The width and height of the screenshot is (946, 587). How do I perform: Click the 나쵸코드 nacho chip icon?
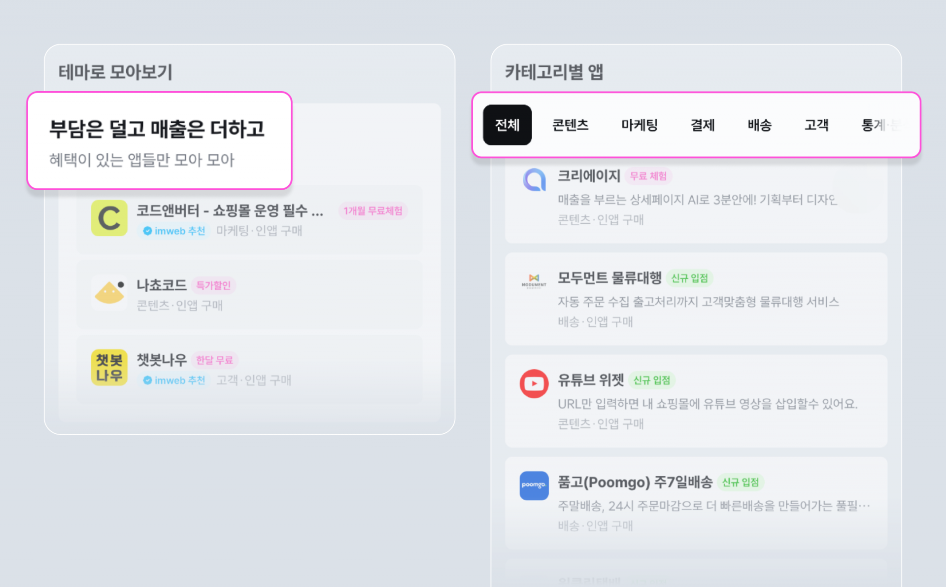point(109,292)
